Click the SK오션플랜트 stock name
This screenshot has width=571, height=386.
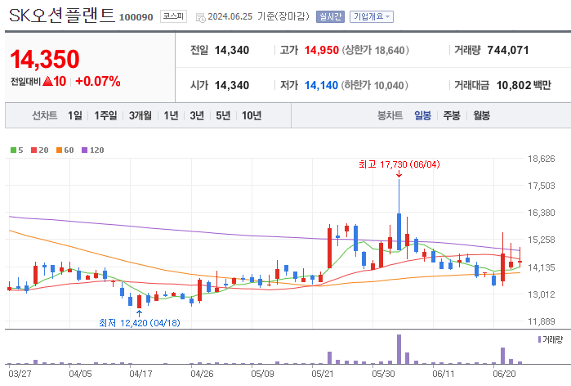[62, 16]
